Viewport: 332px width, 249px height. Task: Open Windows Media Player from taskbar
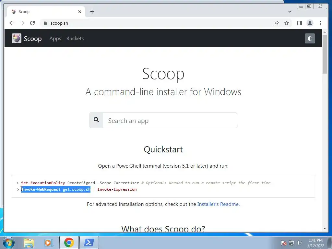click(x=49, y=243)
